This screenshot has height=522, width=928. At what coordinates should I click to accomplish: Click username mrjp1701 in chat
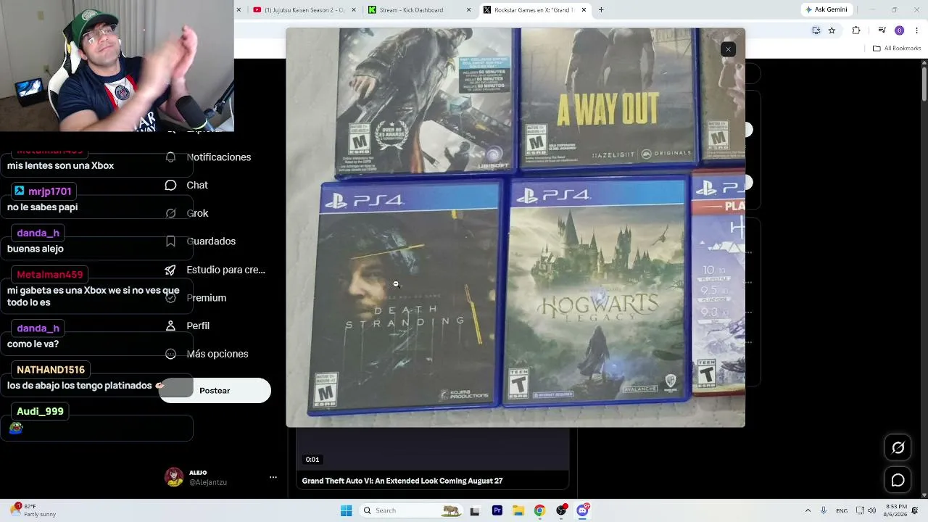tap(50, 191)
